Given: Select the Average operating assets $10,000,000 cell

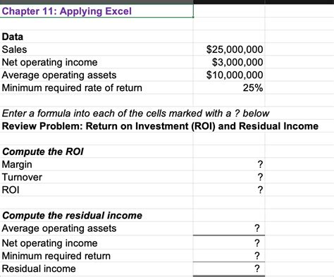Looking at the screenshot, I should 229,75.
